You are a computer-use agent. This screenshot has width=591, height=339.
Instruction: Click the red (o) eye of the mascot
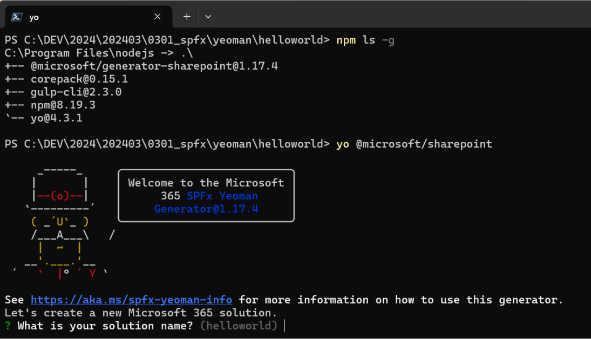coord(60,196)
